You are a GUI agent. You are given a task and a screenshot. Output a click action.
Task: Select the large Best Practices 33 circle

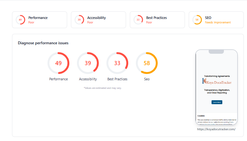point(117,63)
